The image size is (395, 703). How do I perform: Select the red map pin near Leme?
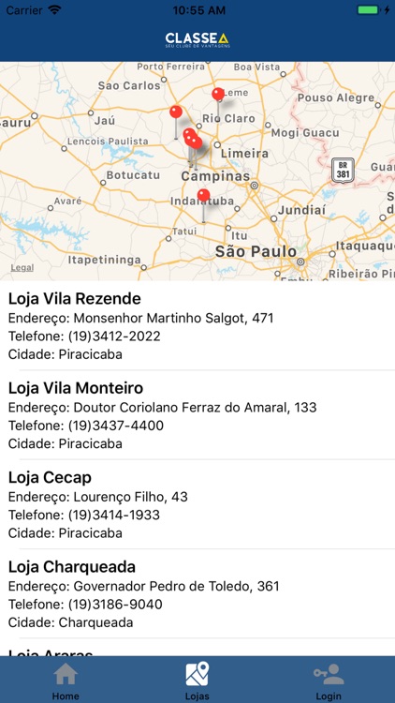pos(218,94)
